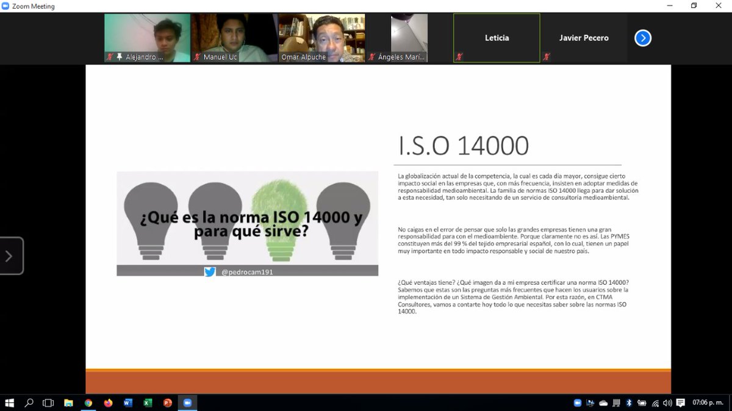Open File Explorer from the taskbar
The width and height of the screenshot is (732, 411).
[x=68, y=403]
